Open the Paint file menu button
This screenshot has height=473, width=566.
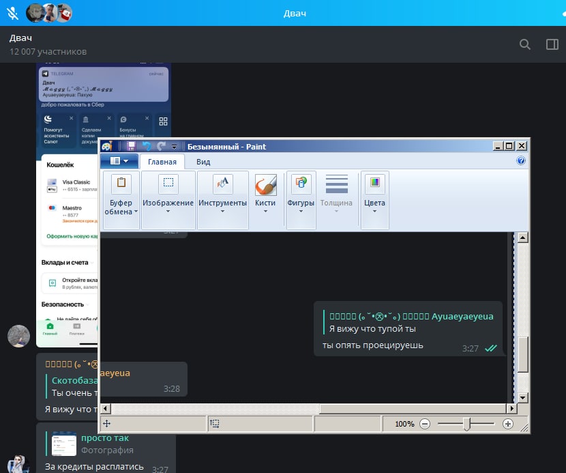pyautogui.click(x=119, y=161)
